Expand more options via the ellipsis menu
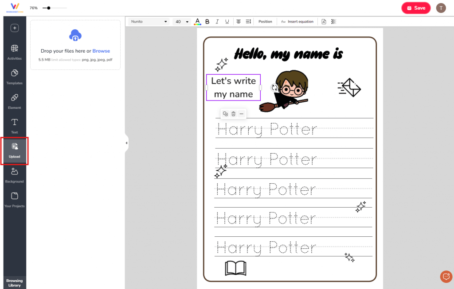 pos(241,114)
